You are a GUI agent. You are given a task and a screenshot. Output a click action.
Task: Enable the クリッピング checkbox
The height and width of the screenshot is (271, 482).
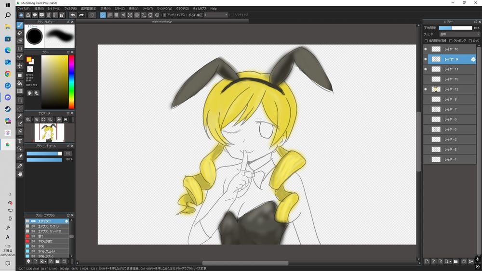pyautogui.click(x=451, y=41)
